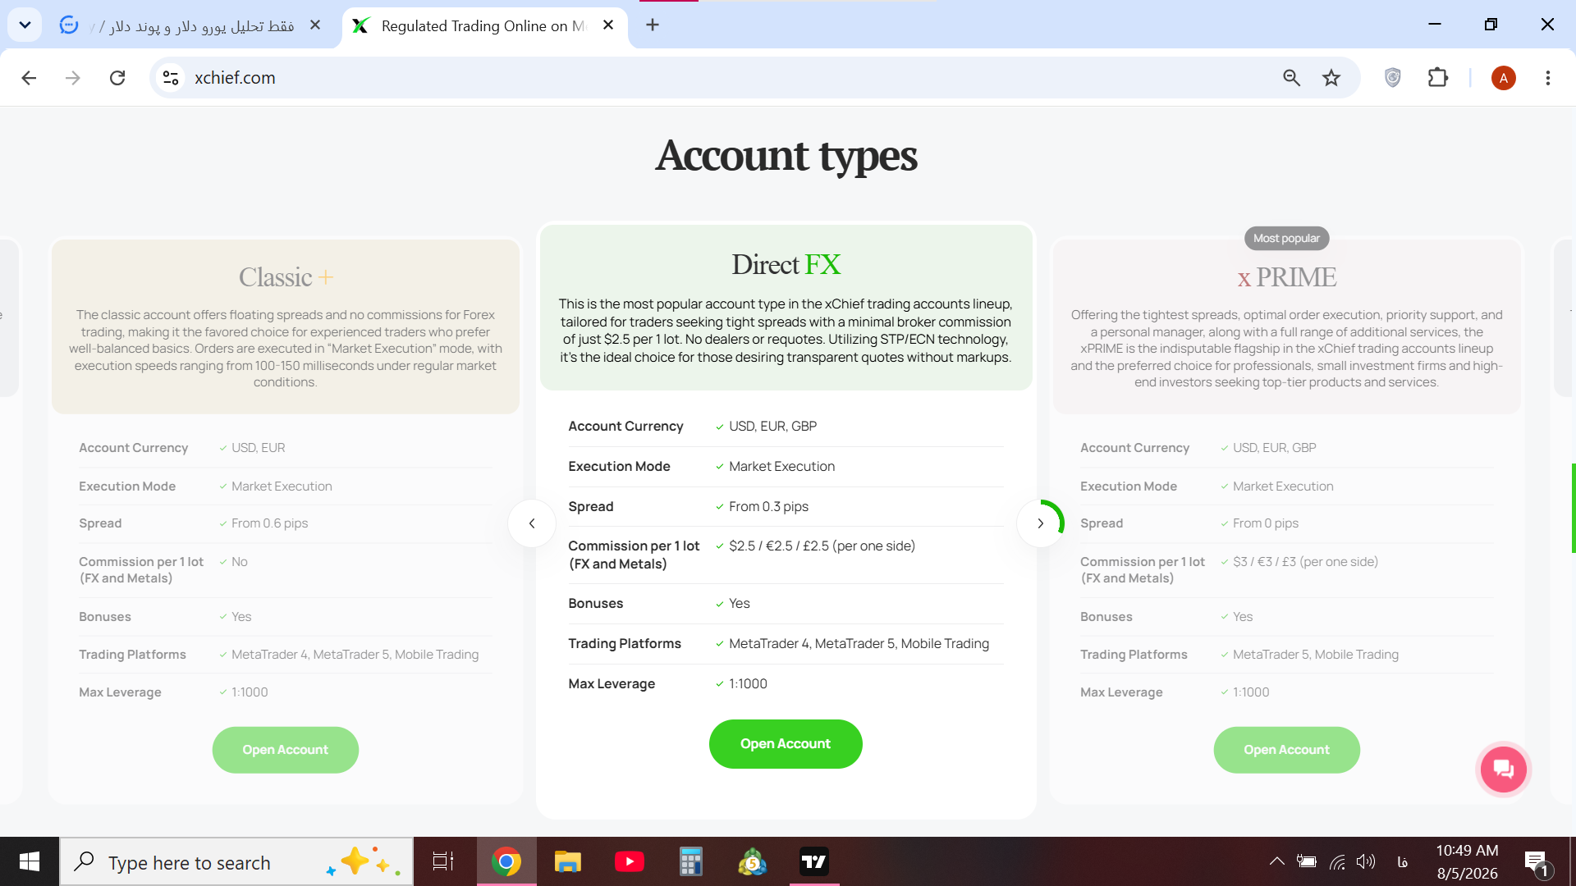Click 'From 0.6 pips' spread value
1576x886 pixels.
(x=269, y=523)
